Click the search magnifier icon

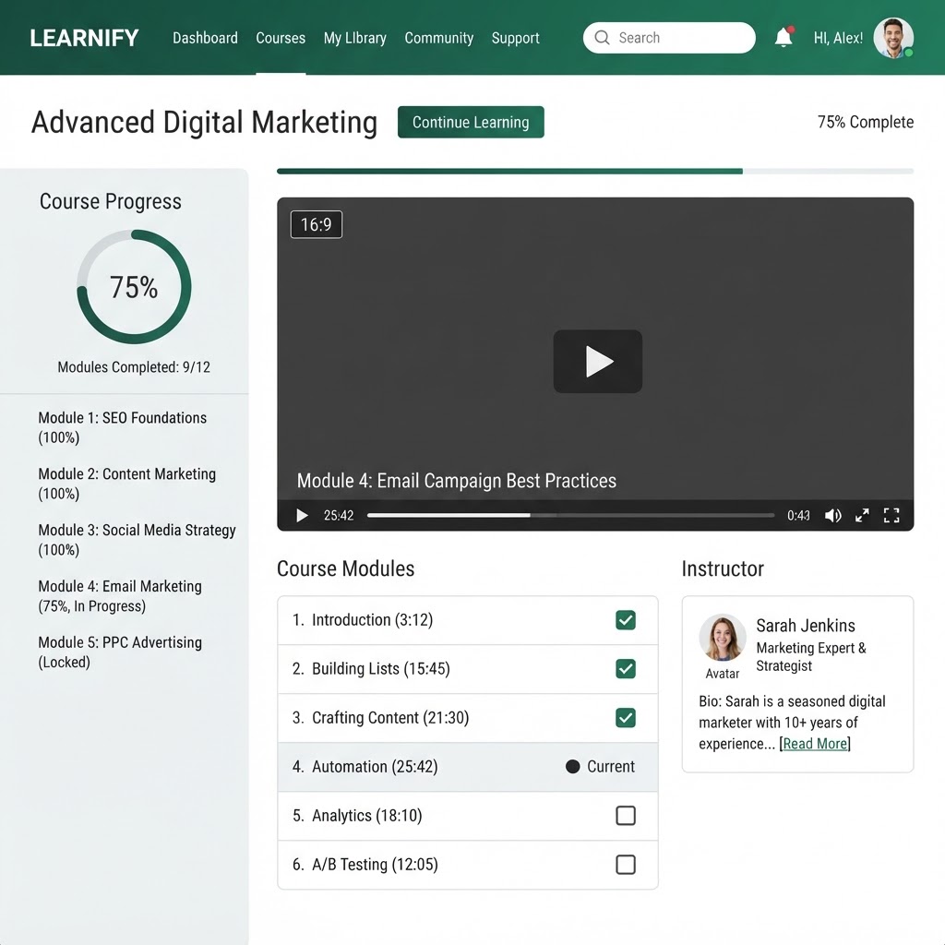tap(602, 37)
